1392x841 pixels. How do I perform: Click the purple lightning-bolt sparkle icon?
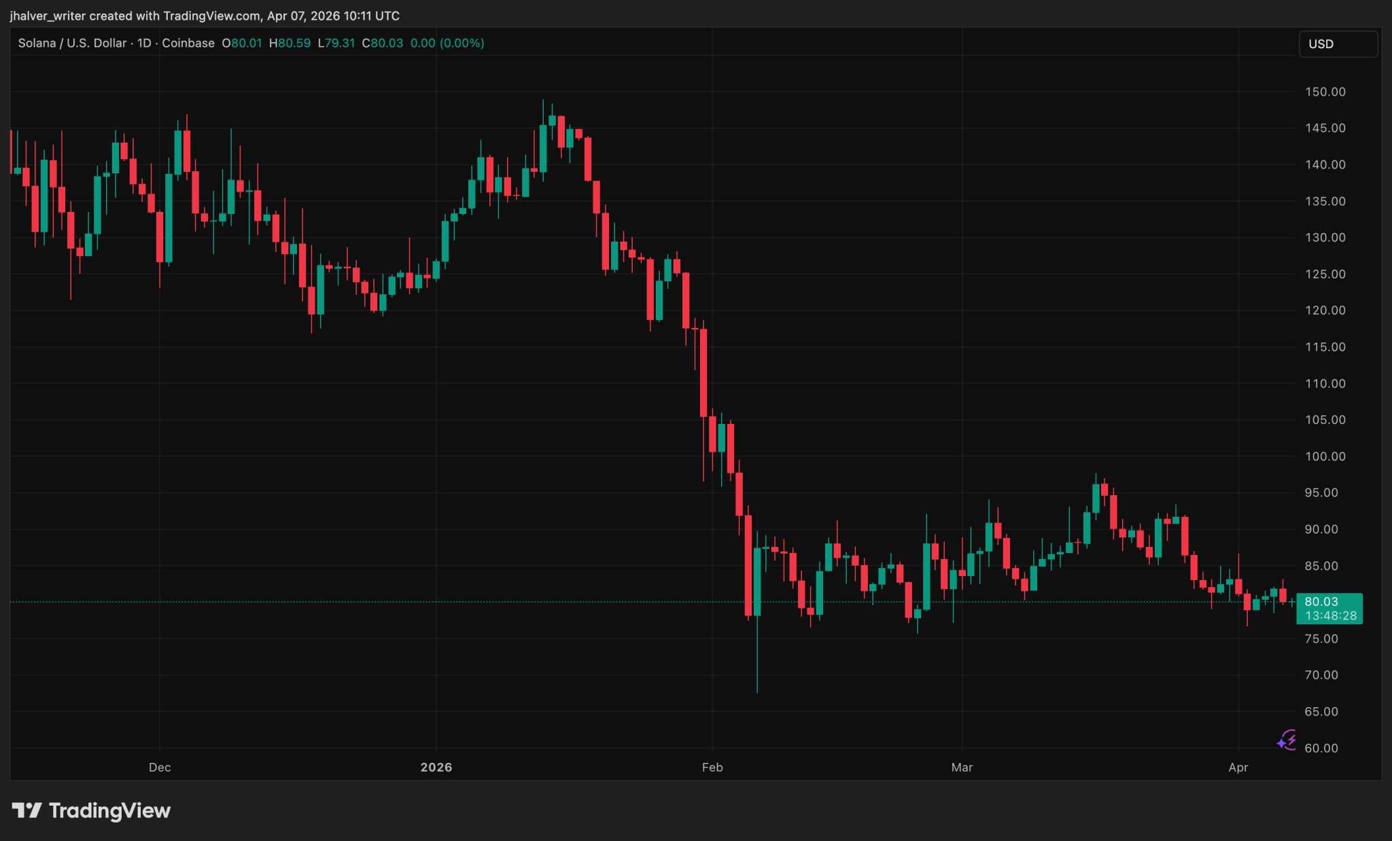click(x=1286, y=740)
